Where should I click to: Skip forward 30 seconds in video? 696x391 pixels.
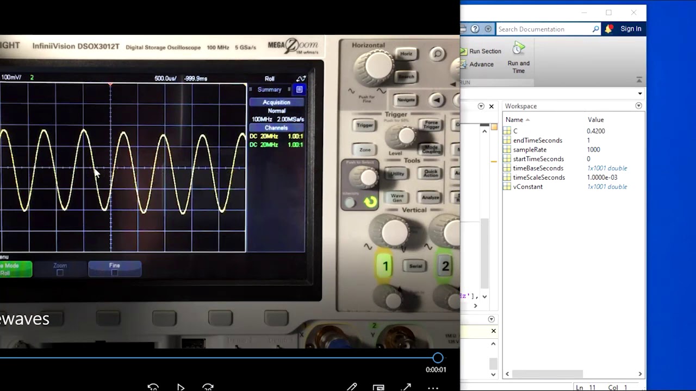pyautogui.click(x=208, y=387)
